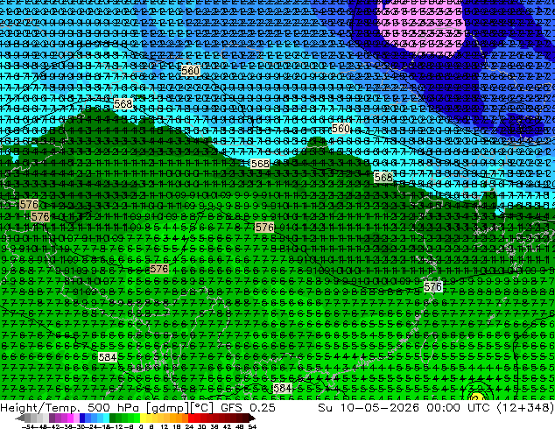Click the gray left arrow of the color legend
Screen dimensions: 555x429
coord(20,418)
